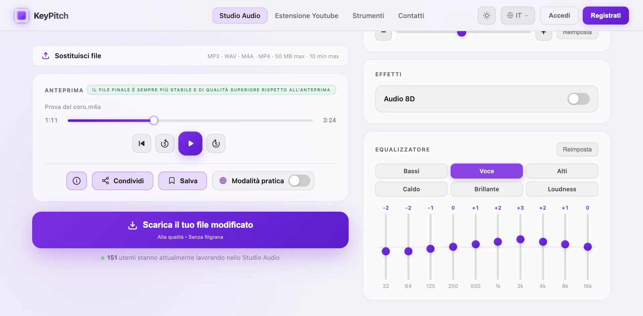Select the Alti equalizer preset
The width and height of the screenshot is (643, 316).
[562, 171]
